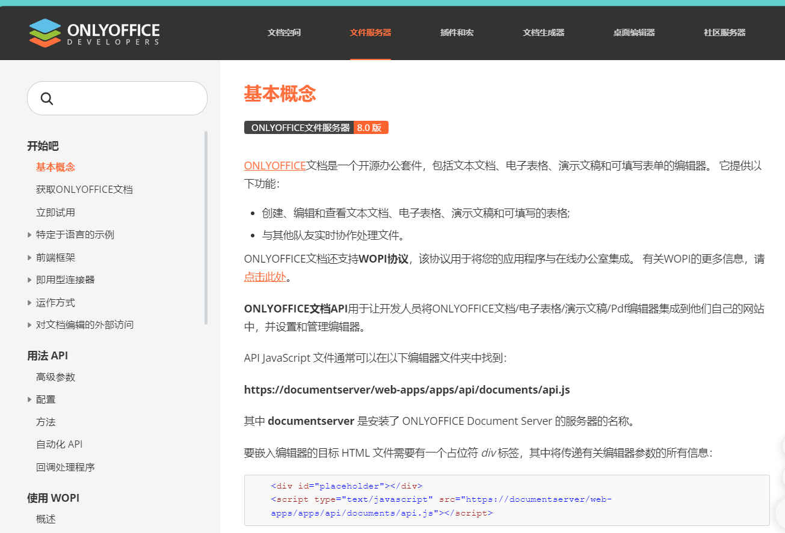Open the 插件和宏 nav tab

coord(457,32)
